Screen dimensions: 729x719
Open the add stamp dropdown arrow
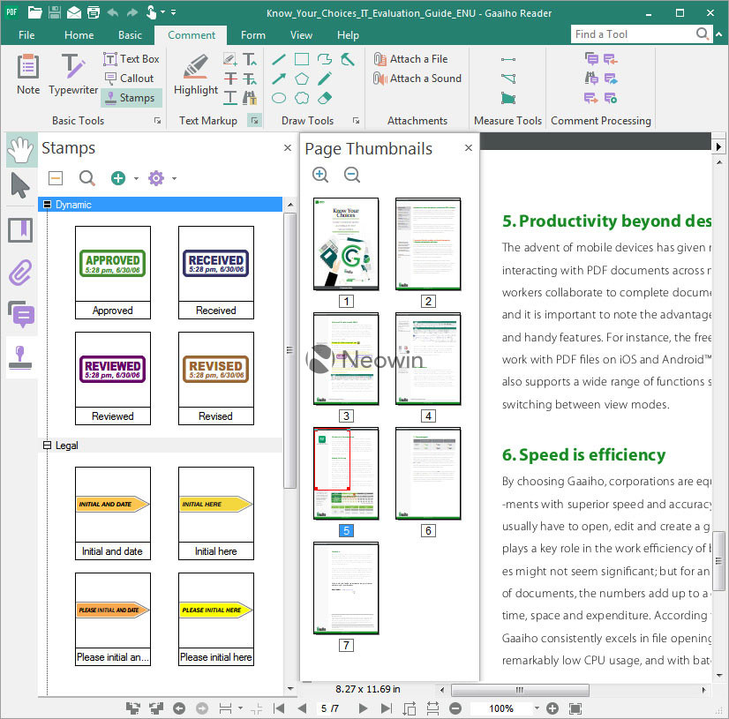click(x=136, y=178)
